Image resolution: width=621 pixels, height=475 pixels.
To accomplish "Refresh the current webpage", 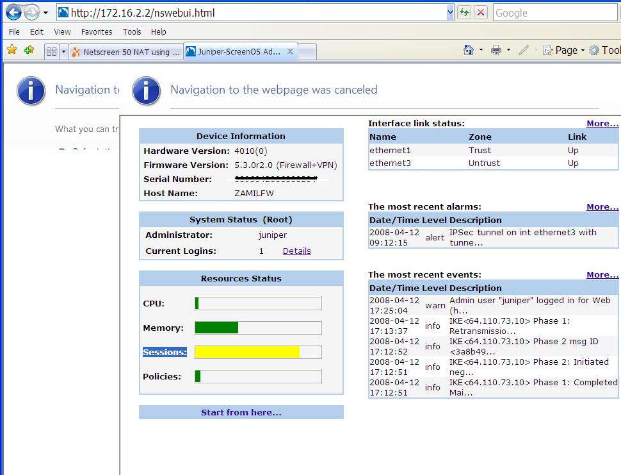I will coord(464,12).
